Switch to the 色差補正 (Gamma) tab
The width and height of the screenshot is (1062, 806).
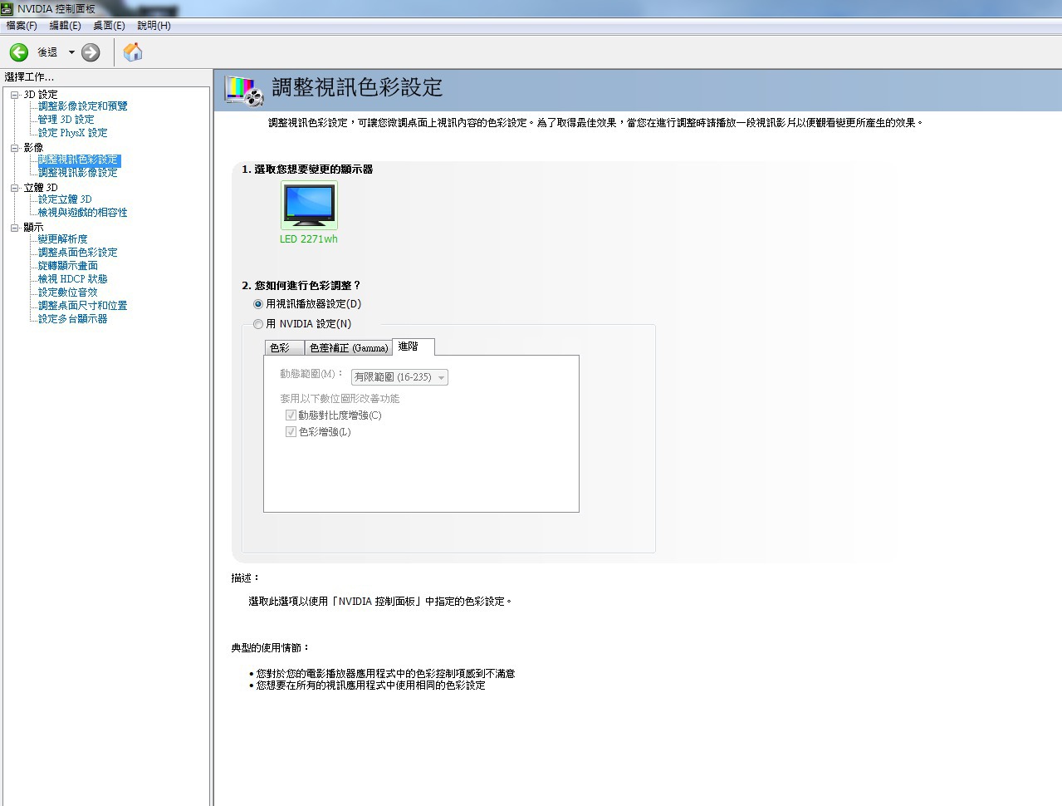tap(349, 348)
